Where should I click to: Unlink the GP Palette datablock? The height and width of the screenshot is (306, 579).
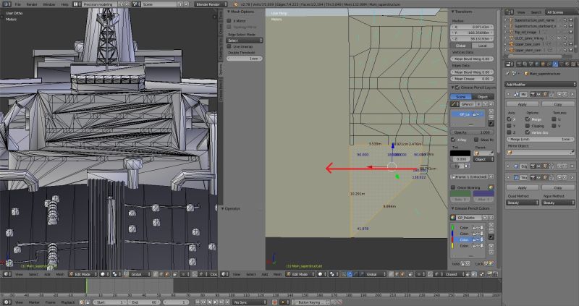491,218
